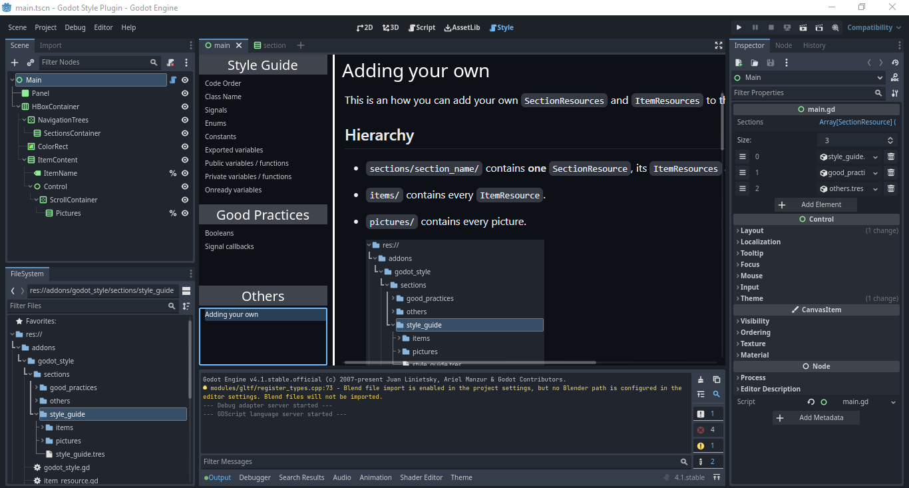This screenshot has height=488, width=909.
Task: Toggle ScrollContainer visibility eye
Action: 185,200
